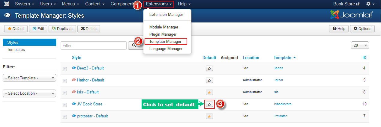The height and width of the screenshot is (127, 381).
Task: Click into the Filter search field
Action: click(94, 46)
